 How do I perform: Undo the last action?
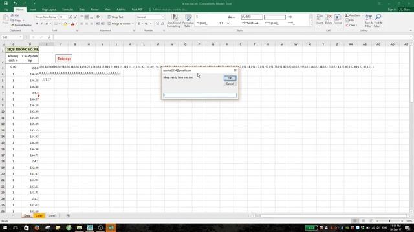(x=15, y=3)
